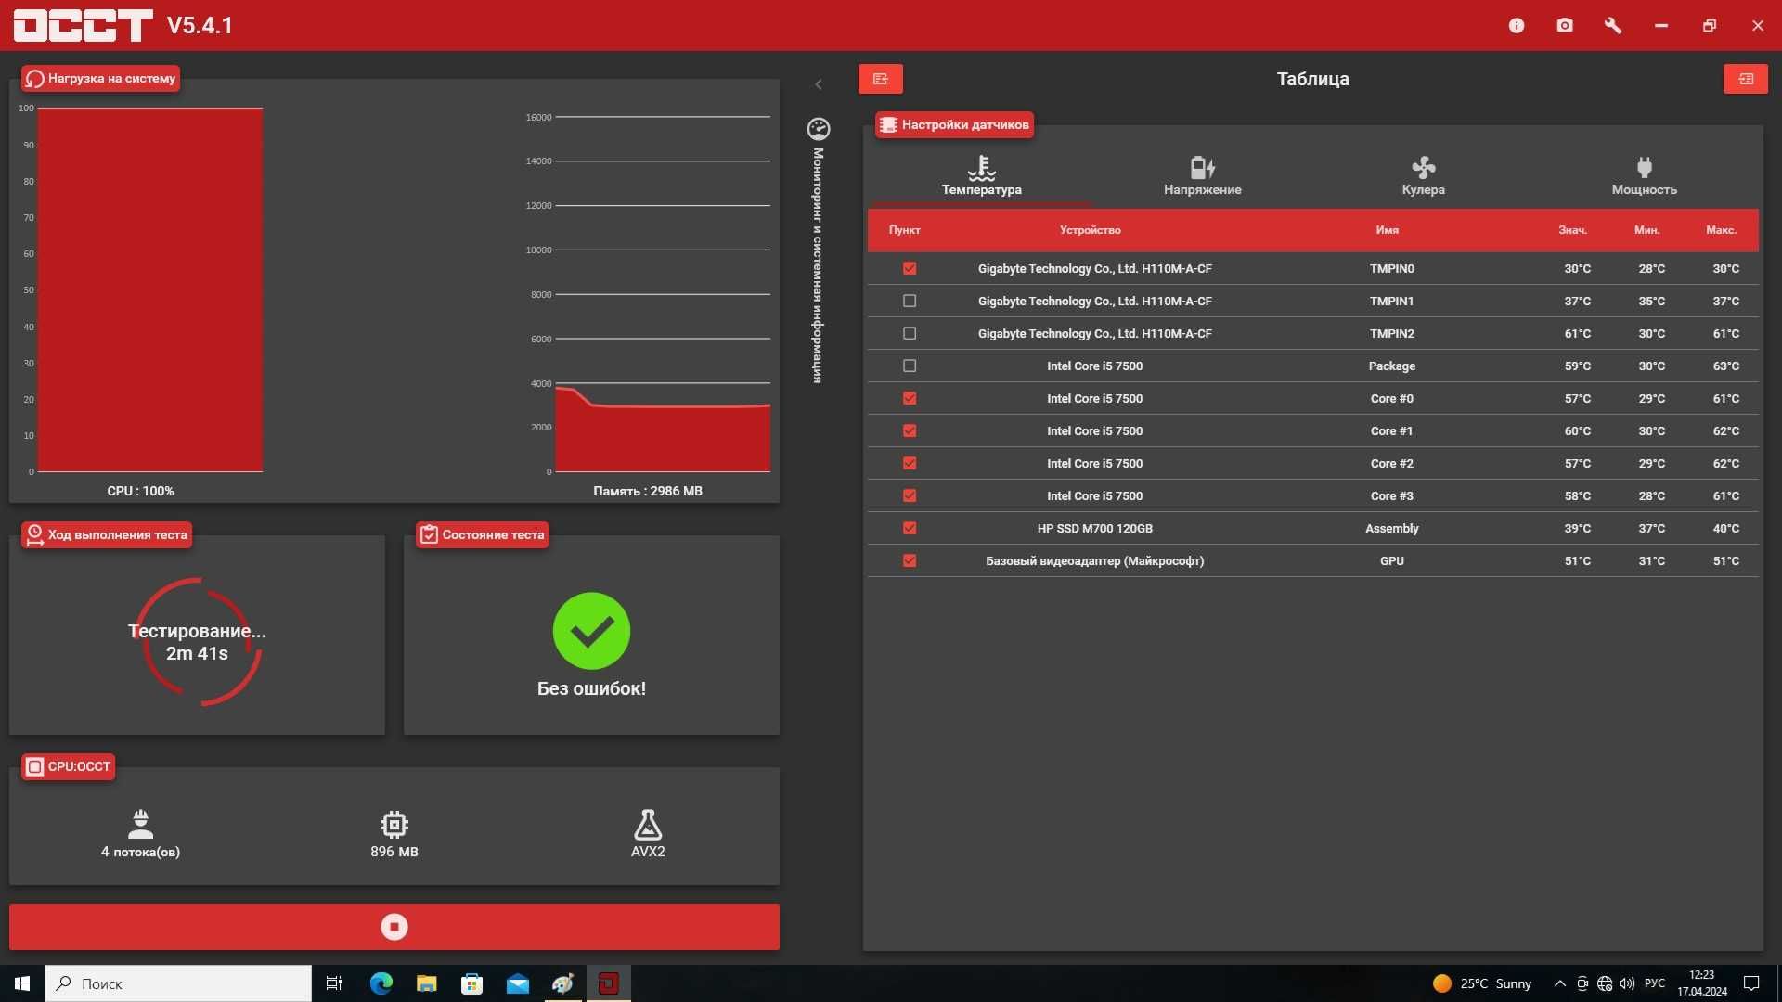
Task: Open Microsoft Store from taskbar
Action: pyautogui.click(x=471, y=983)
